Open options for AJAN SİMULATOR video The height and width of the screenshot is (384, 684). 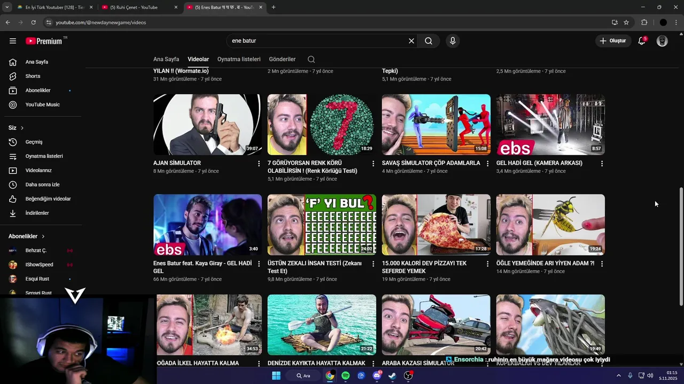[259, 164]
